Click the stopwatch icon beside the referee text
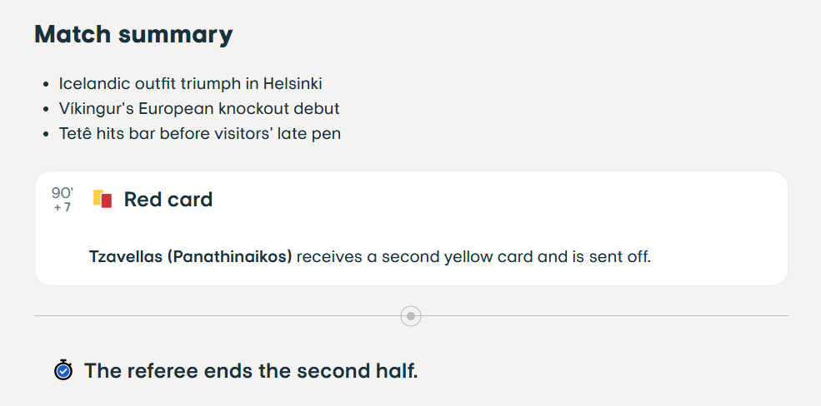The image size is (821, 406). tap(63, 371)
